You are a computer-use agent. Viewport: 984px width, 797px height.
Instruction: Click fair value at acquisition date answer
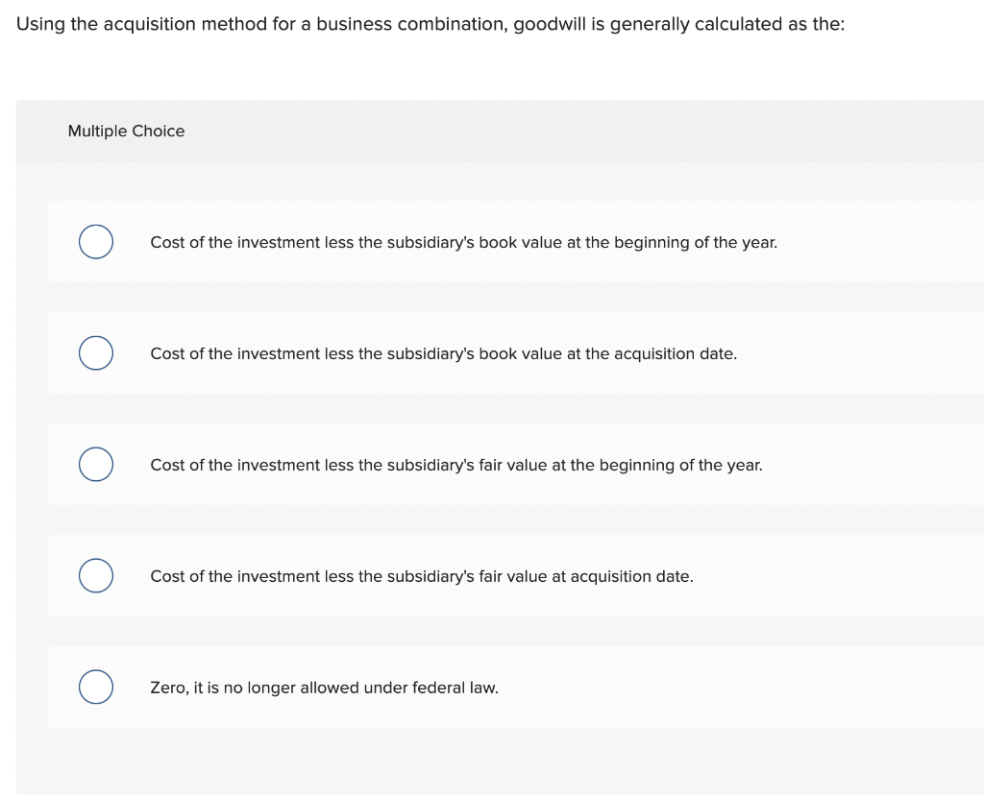point(421,576)
